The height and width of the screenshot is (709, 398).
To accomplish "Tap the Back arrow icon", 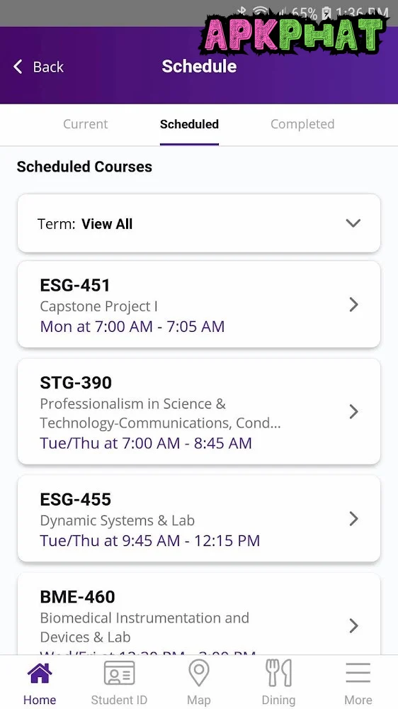I will [18, 67].
